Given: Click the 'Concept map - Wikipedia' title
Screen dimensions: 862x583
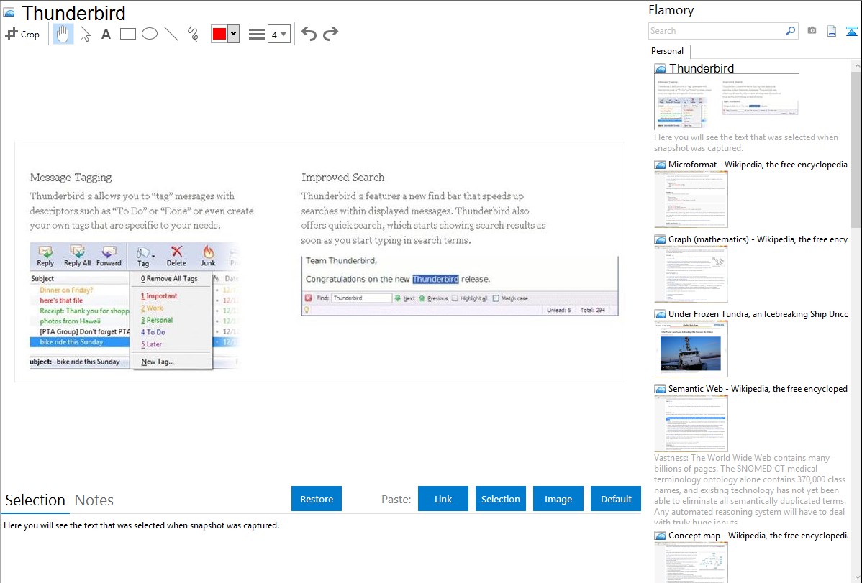Looking at the screenshot, I should pos(758,535).
